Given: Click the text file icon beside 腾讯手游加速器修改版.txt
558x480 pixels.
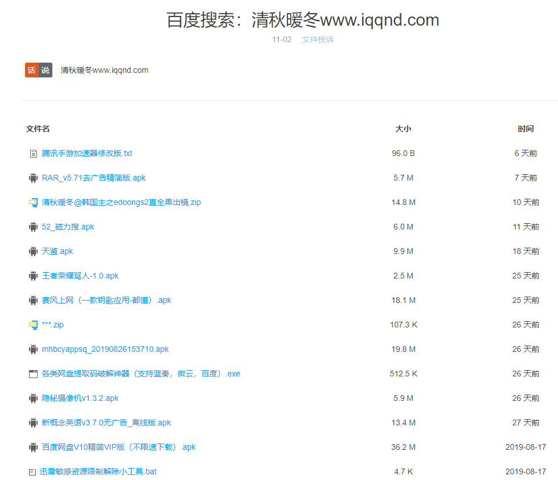Looking at the screenshot, I should pos(33,154).
